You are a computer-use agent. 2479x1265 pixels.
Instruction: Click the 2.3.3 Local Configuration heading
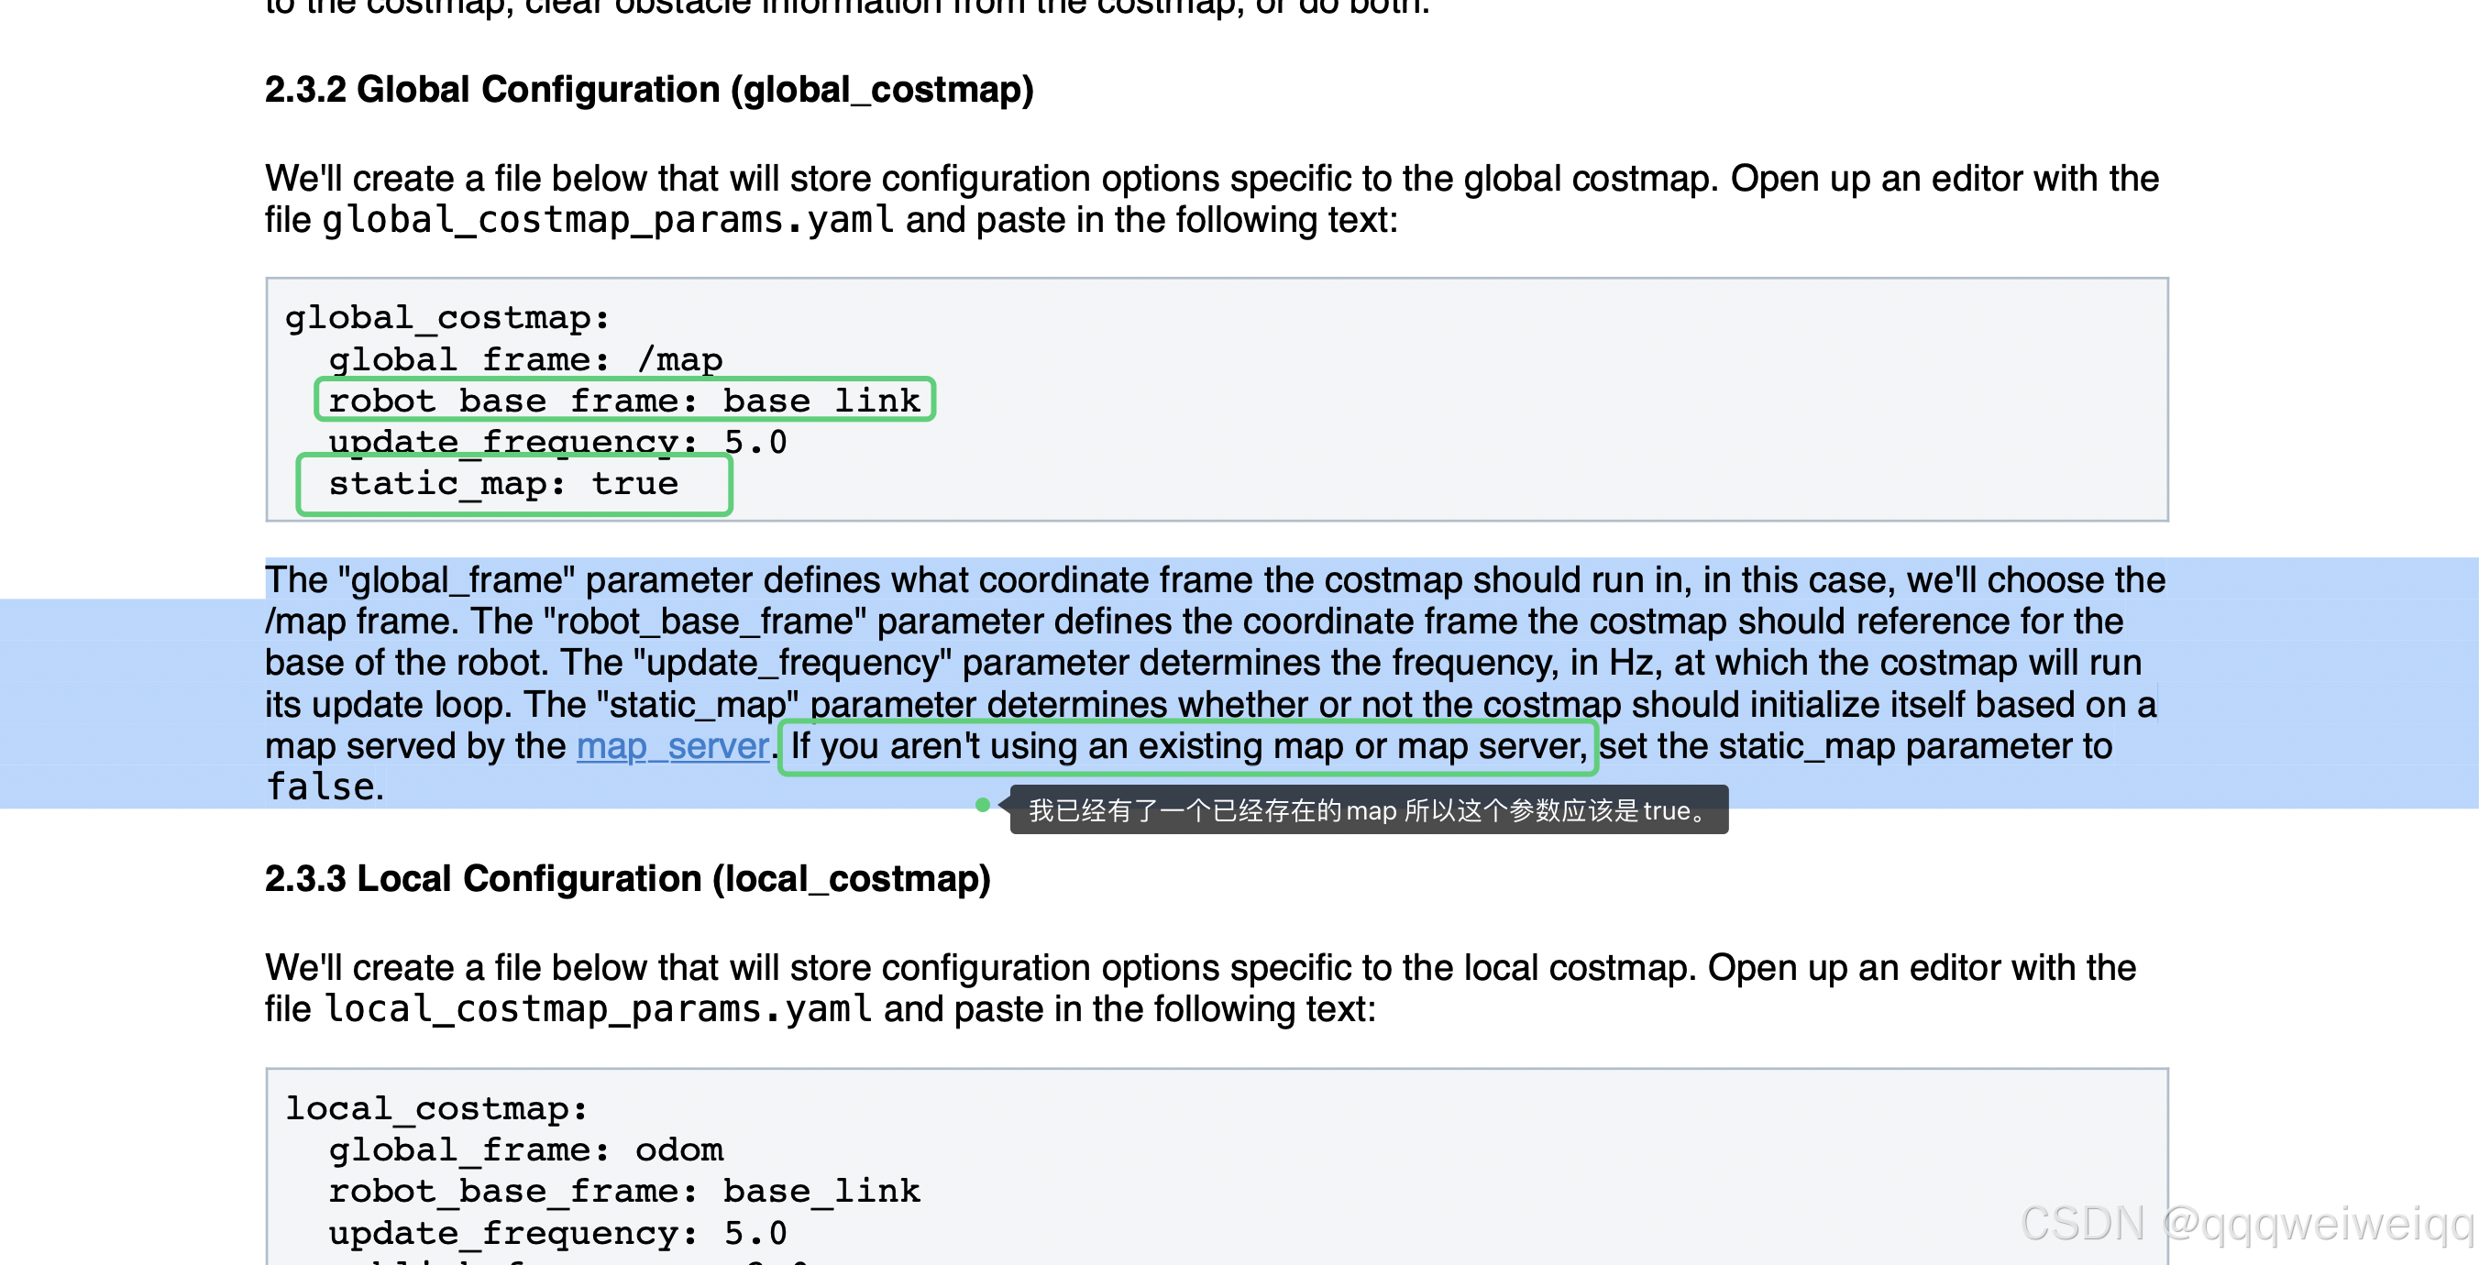coord(627,878)
